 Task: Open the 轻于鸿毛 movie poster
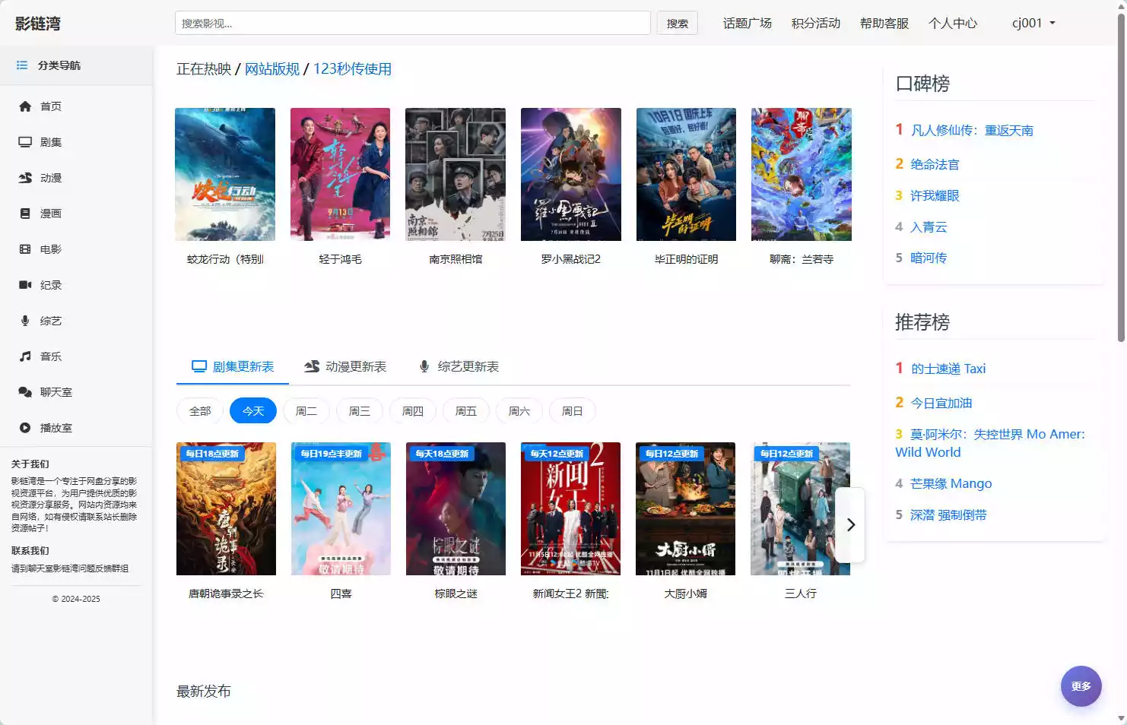pos(340,174)
